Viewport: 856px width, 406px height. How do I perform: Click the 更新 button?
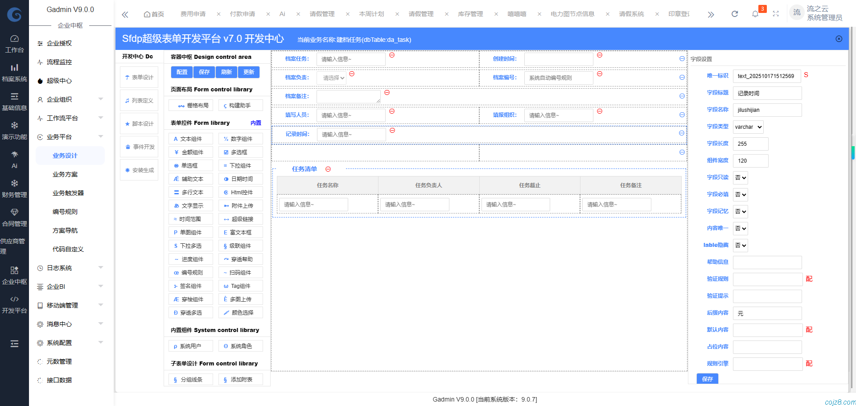(249, 72)
